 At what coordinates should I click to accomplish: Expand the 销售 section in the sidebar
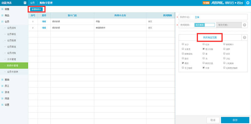[x=2, y=9]
